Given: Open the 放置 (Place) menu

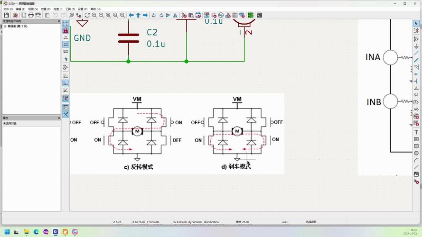Looking at the screenshot, I should click(46, 9).
